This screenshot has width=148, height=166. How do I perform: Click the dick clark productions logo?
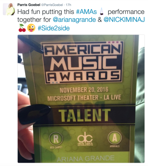point(85,139)
